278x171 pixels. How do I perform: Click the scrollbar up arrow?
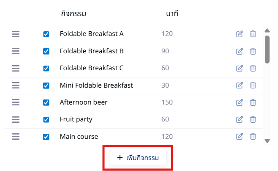tap(267, 30)
